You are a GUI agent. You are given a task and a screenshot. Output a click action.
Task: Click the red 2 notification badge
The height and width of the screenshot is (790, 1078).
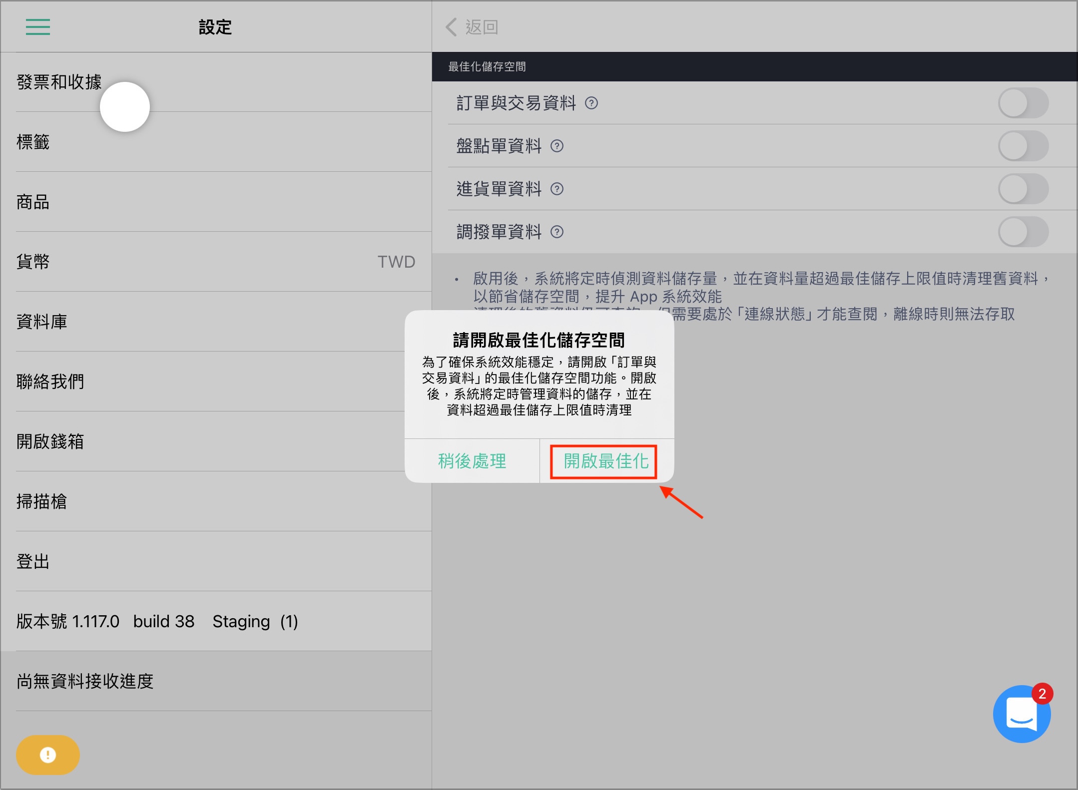(1042, 694)
